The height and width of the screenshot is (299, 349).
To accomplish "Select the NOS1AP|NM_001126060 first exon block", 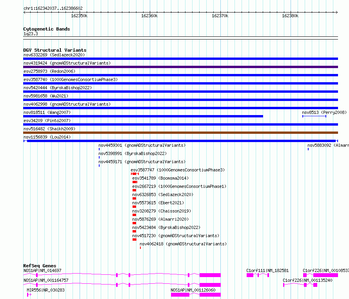I will (x=180, y=295).
